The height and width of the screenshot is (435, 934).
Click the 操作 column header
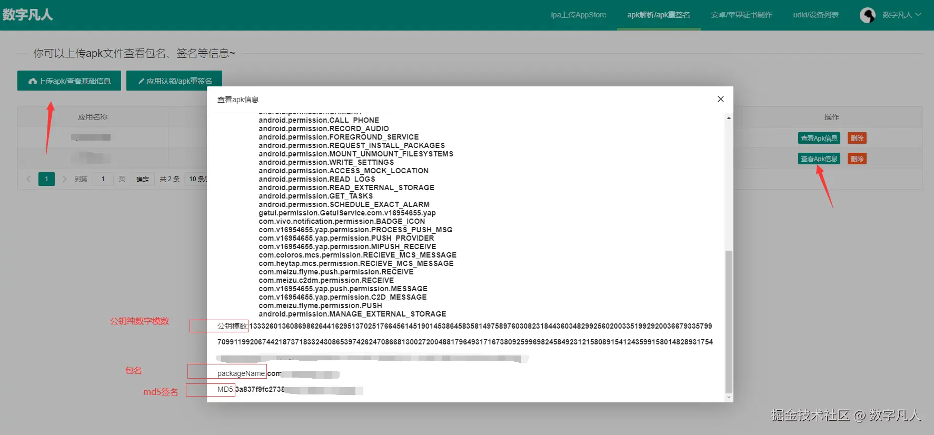point(832,117)
